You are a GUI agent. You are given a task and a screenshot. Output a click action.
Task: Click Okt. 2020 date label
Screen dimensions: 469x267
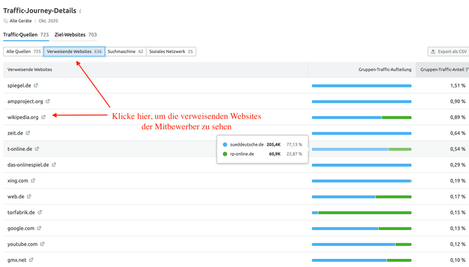click(x=48, y=21)
